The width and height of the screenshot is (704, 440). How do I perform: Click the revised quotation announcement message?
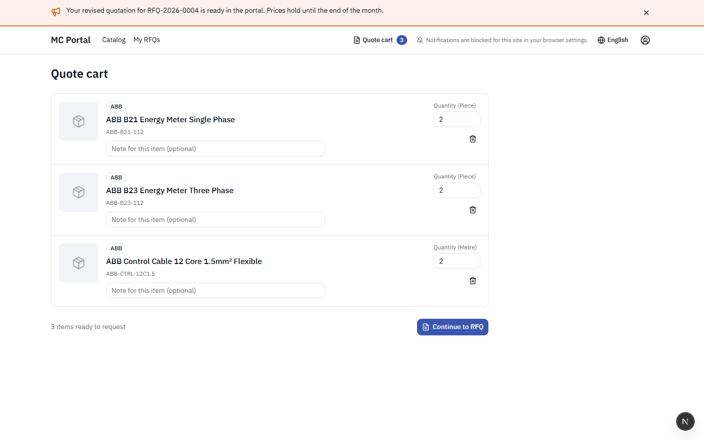(x=225, y=11)
